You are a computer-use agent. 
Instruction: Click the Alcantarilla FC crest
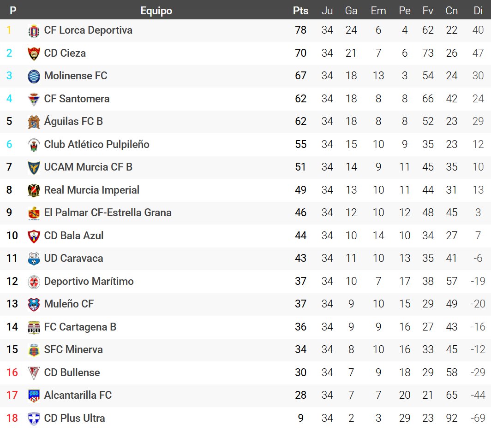coord(34,396)
